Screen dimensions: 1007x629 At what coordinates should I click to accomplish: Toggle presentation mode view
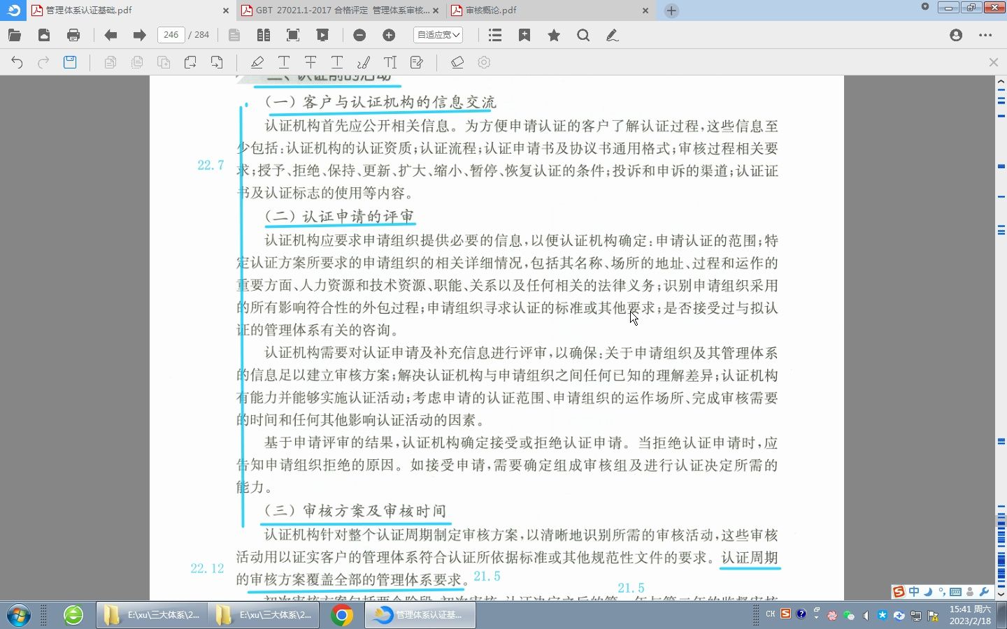coord(322,35)
